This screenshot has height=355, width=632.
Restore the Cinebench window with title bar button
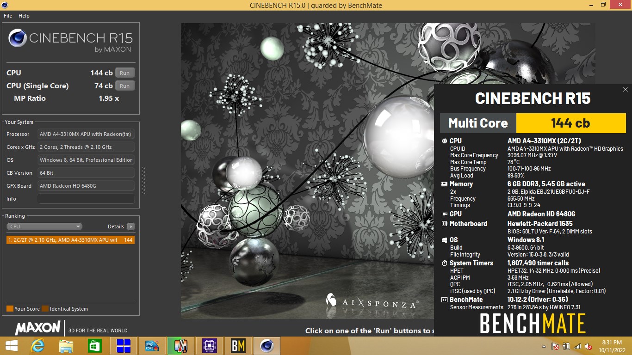pyautogui.click(x=603, y=5)
